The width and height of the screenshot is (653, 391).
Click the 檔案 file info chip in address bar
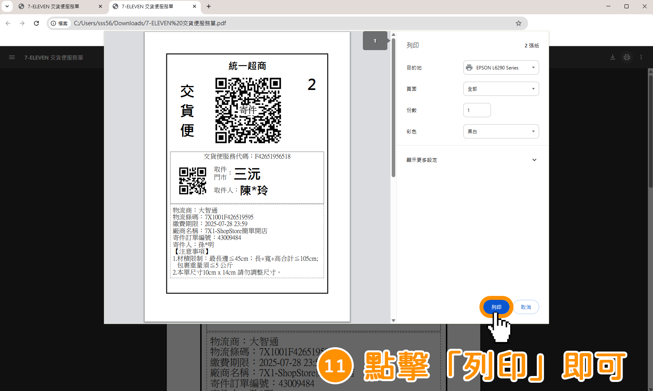[x=59, y=23]
